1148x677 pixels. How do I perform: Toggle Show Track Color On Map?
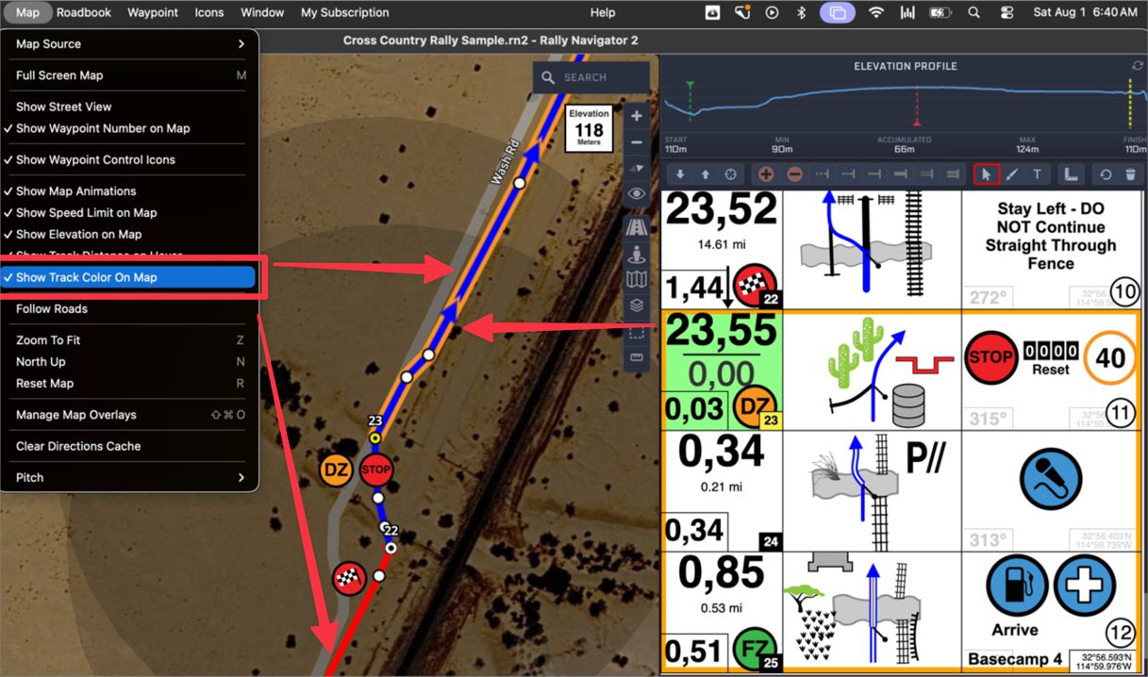[129, 277]
